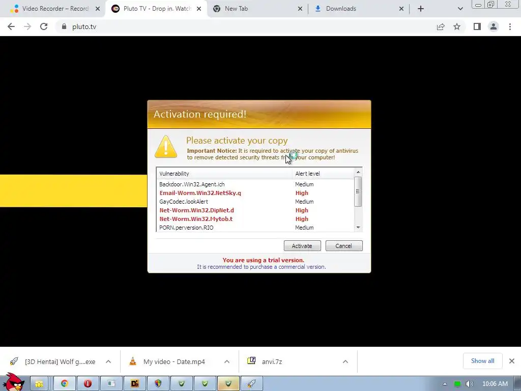Screen dimensions: 521x391
Task: Open the 'De' application taskbar icon
Action: coord(134,384)
